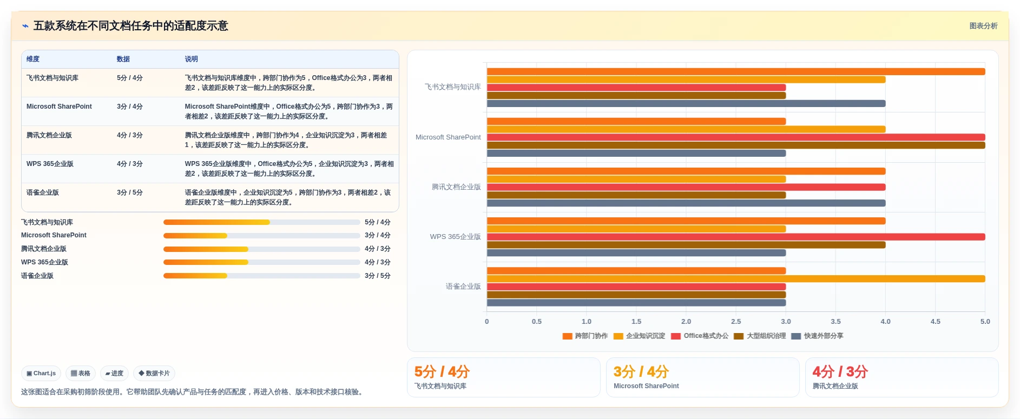Click the 数据 column header
The width and height of the screenshot is (1020, 419).
click(123, 59)
